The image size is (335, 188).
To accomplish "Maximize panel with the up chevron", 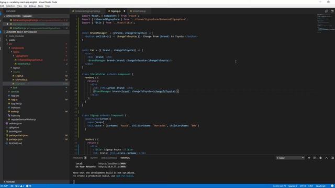I will [x=326, y=158].
